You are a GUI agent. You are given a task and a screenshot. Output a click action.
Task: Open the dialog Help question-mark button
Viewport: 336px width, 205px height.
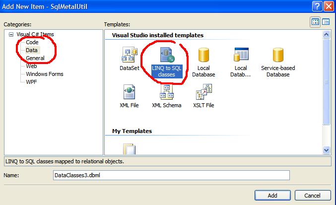317,6
